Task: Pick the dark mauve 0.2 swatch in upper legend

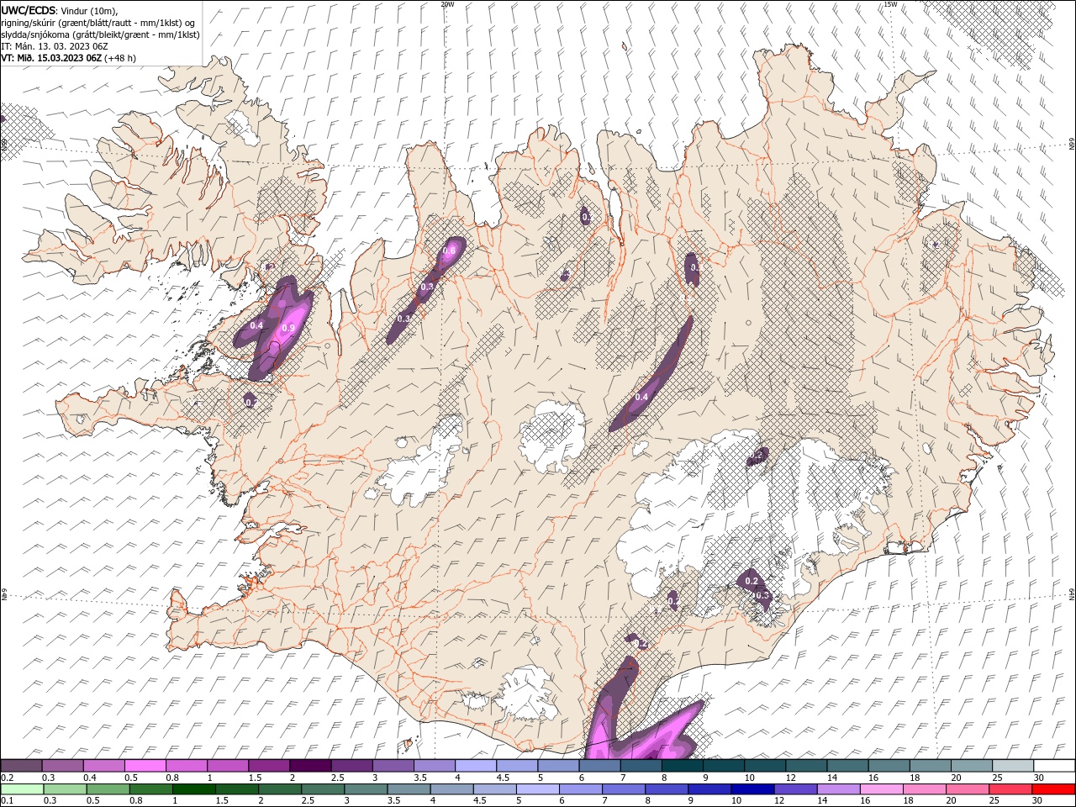Action: pyautogui.click(x=21, y=766)
